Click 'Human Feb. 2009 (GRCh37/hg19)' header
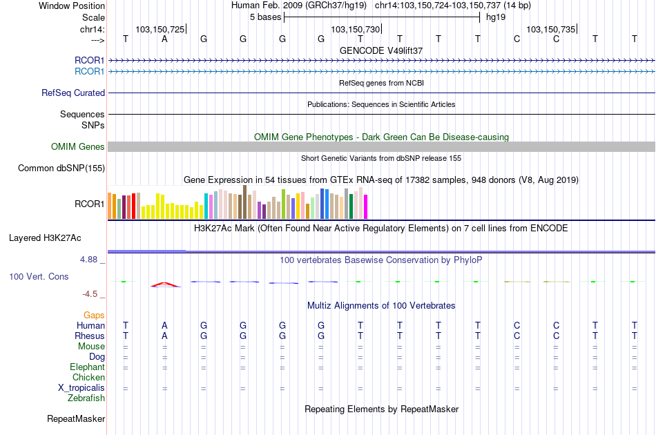 (x=299, y=6)
